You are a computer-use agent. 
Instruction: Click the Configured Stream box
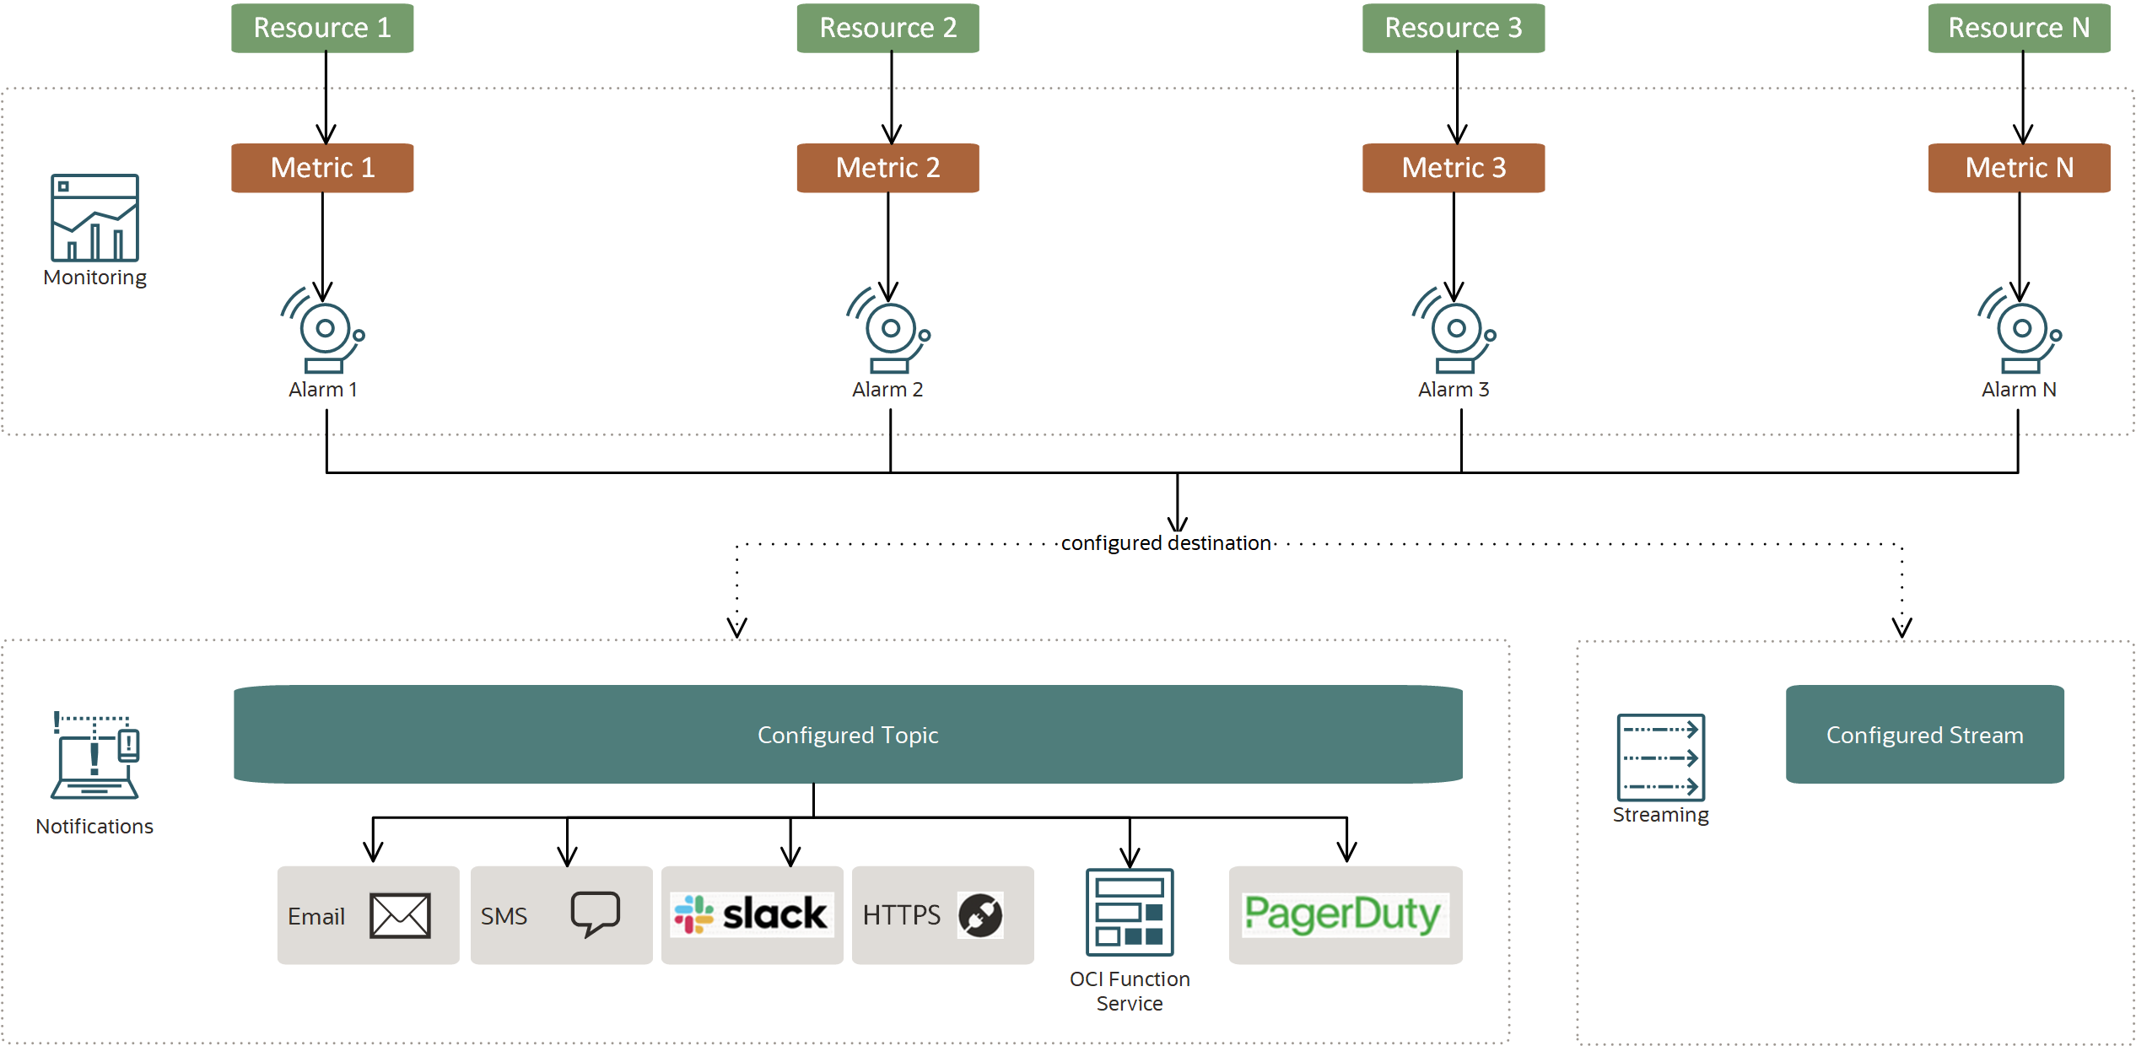tap(1924, 734)
